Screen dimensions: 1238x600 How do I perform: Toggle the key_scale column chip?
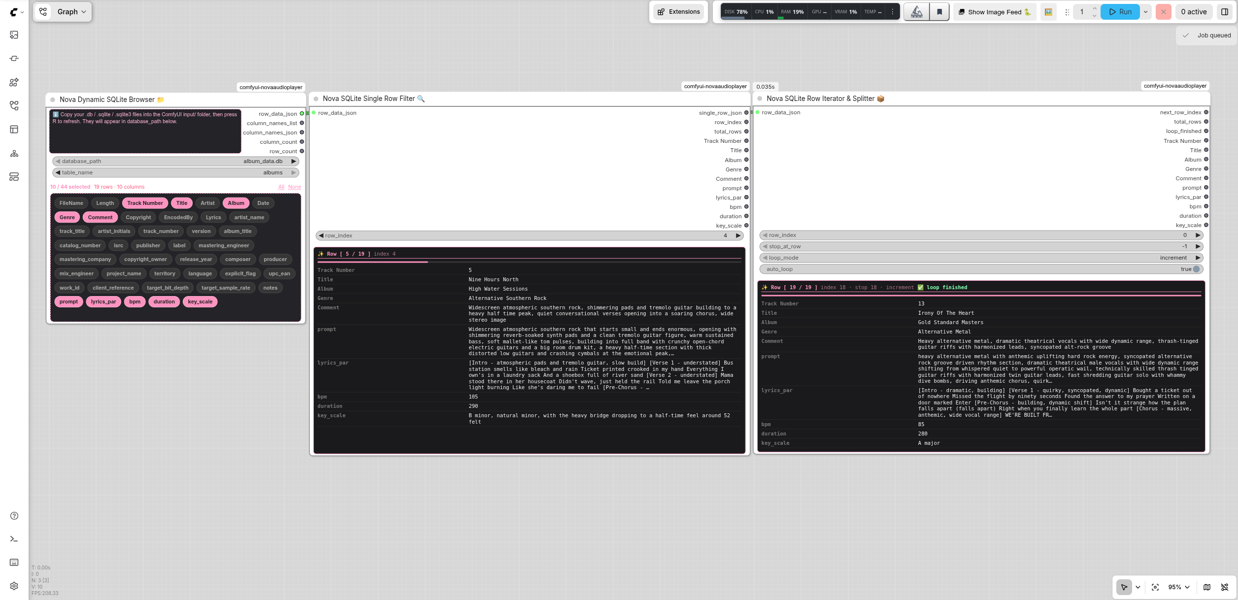[x=200, y=301]
